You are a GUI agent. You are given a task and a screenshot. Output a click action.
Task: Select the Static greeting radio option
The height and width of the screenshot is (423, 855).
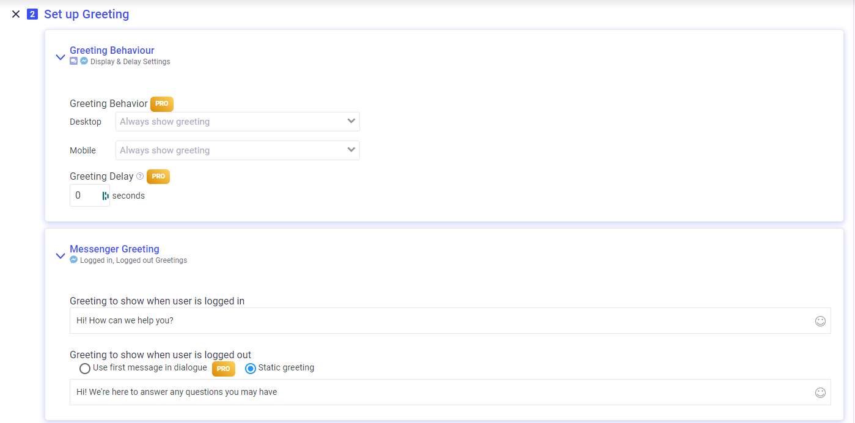pos(250,369)
